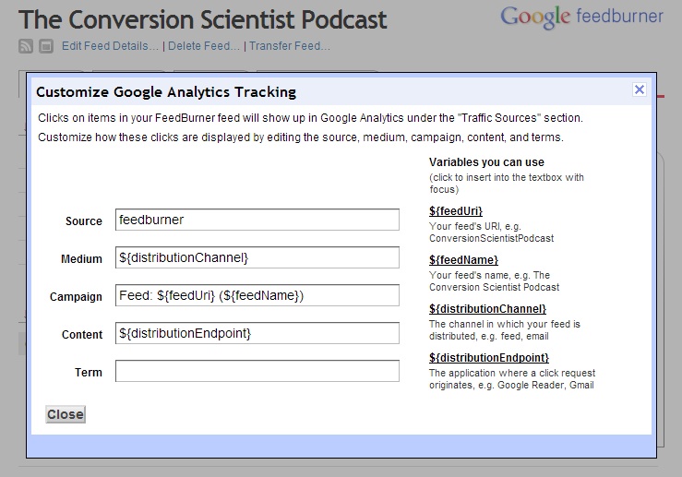Click the Delete Feed link
The width and height of the screenshot is (682, 477).
(x=204, y=46)
